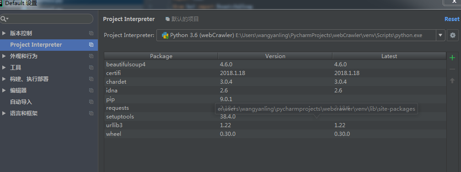Click the copy icon beside Project Interpreter

[x=91, y=45]
